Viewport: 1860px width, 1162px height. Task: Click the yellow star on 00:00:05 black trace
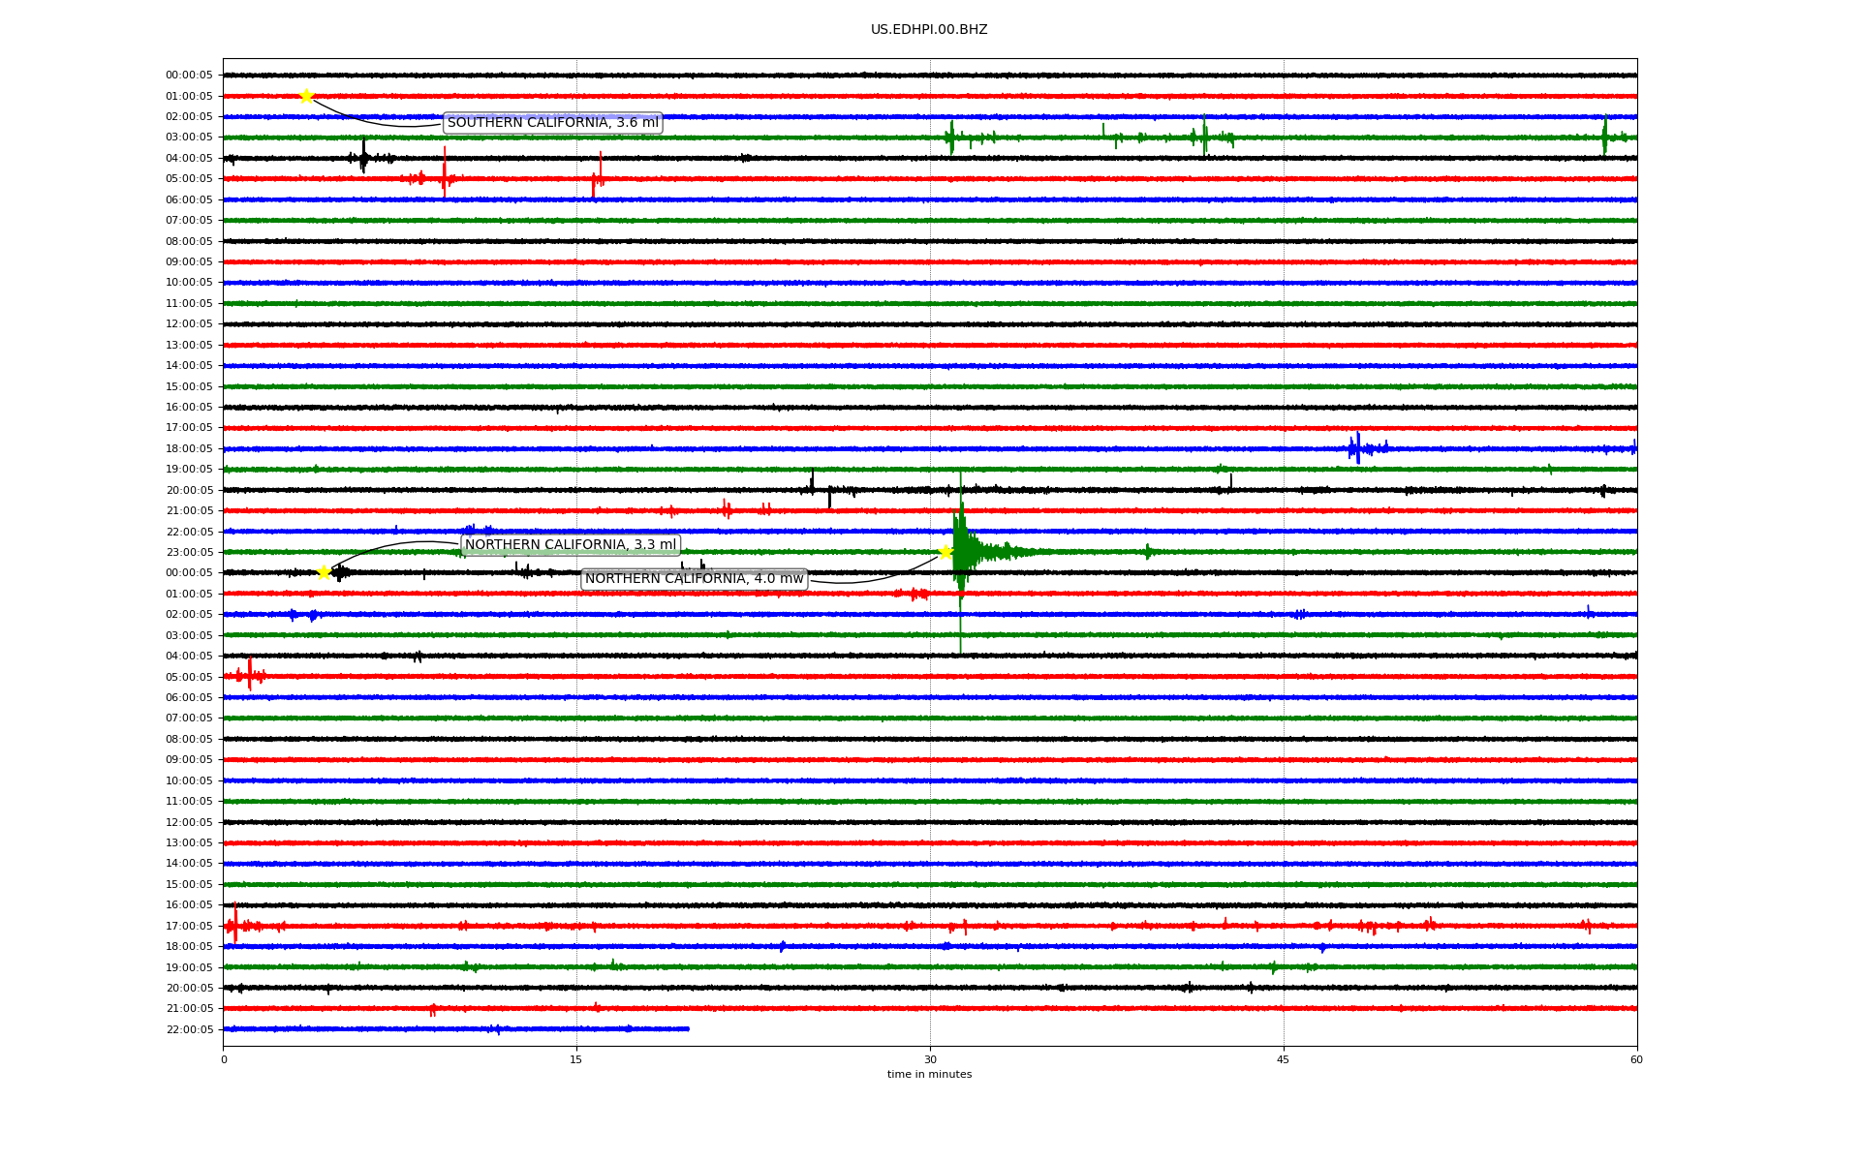[x=324, y=572]
